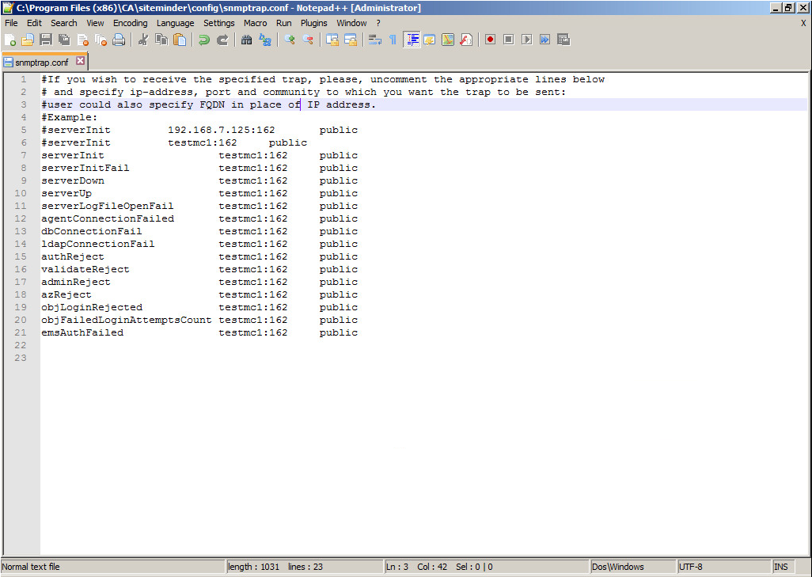The width and height of the screenshot is (812, 577).
Task: Open the Plugins menu
Action: pos(313,23)
